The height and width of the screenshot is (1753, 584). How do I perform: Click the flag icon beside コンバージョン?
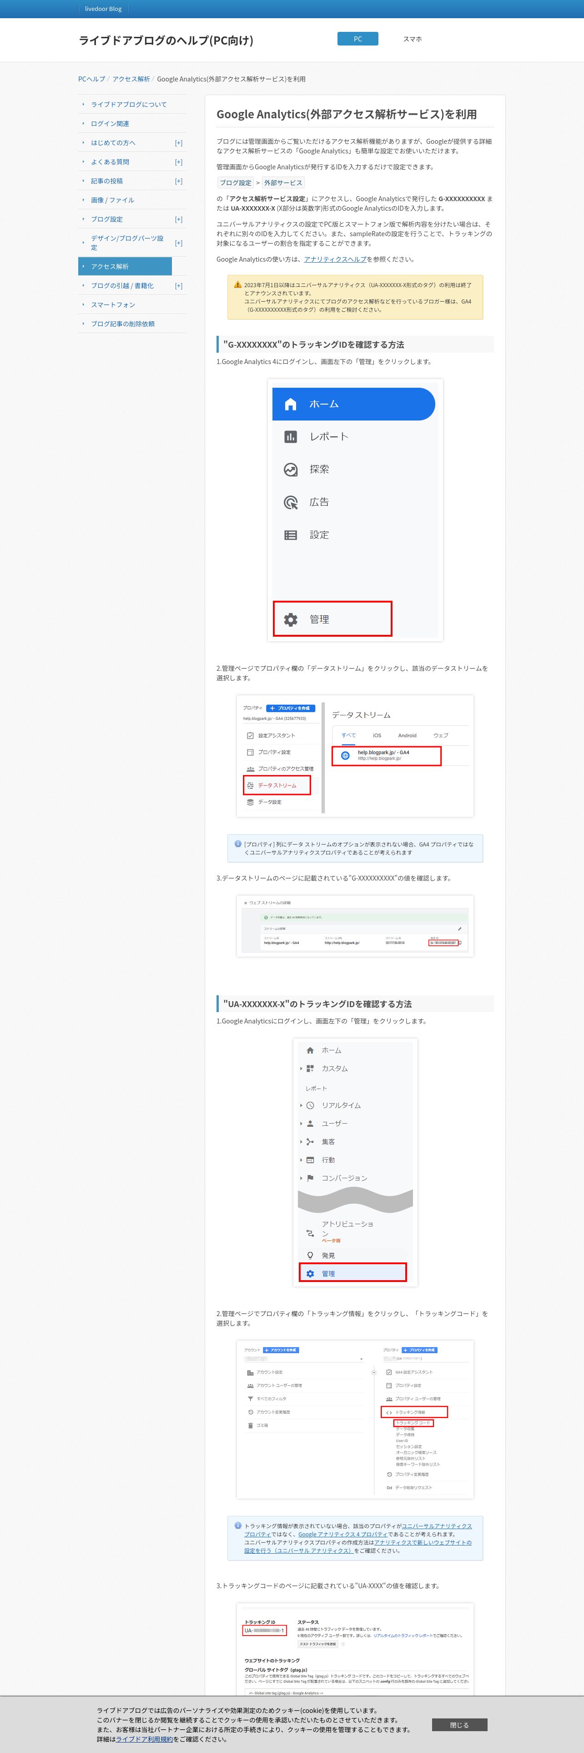coord(310,1178)
